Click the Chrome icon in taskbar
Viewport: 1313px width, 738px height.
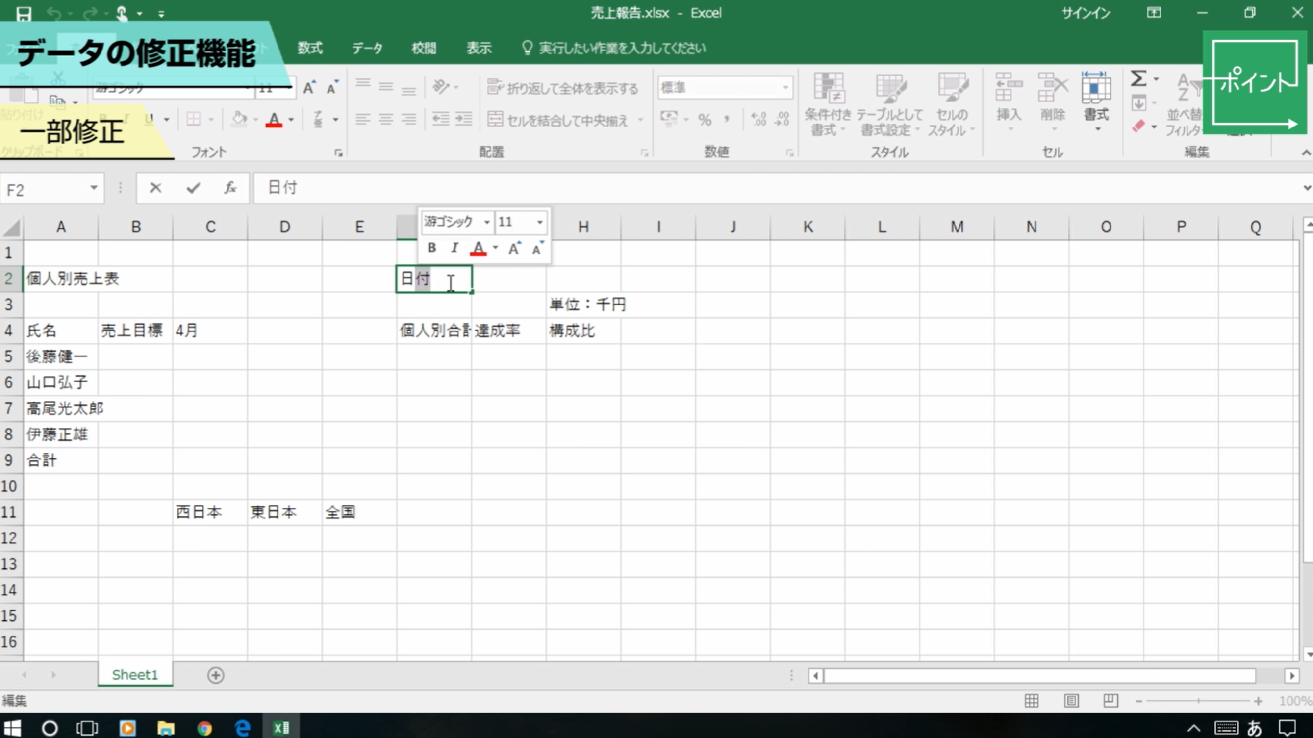click(x=204, y=728)
